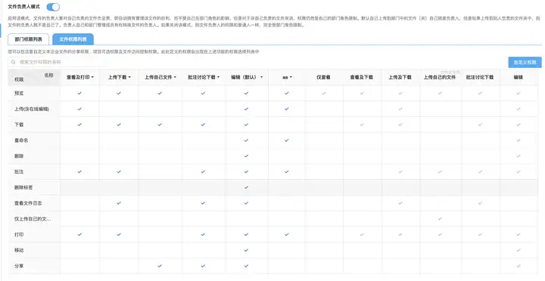Click grey 下载 checkmark under 查看及下载
Image resolution: width=545 pixels, height=281 pixels.
pos(362,125)
